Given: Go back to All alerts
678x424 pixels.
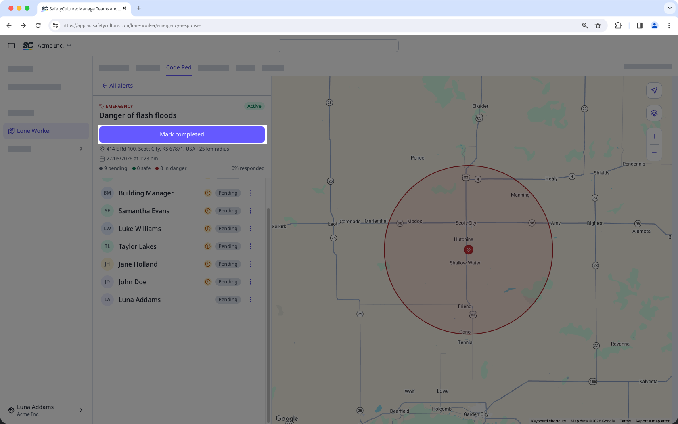Looking at the screenshot, I should [117, 86].
